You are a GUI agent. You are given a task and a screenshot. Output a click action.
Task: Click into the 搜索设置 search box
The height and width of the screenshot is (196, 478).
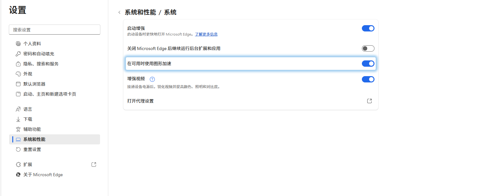(54, 30)
